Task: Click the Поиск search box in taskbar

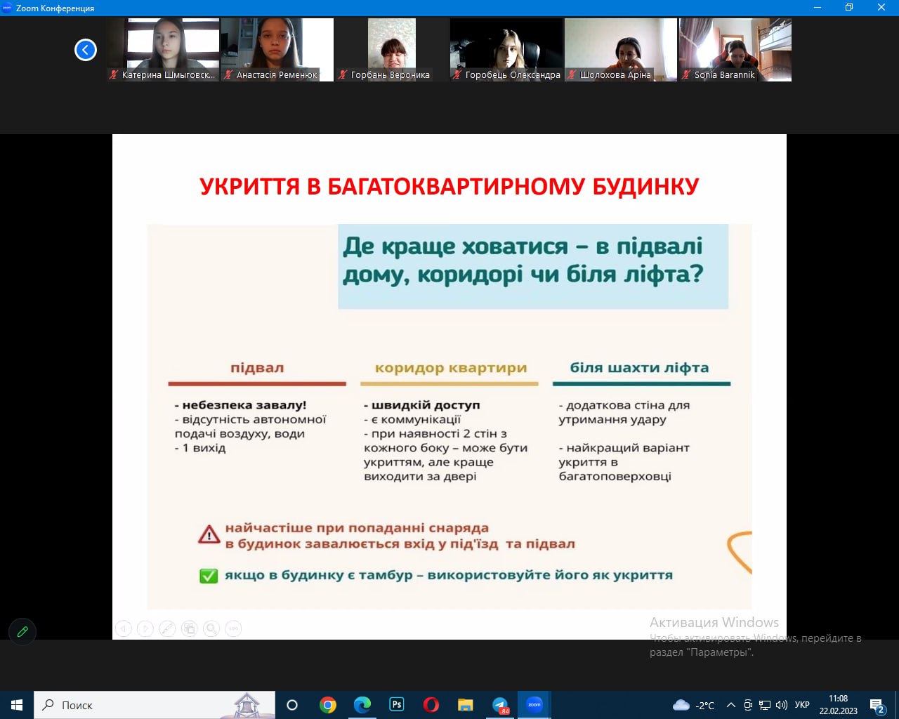Action: click(133, 705)
